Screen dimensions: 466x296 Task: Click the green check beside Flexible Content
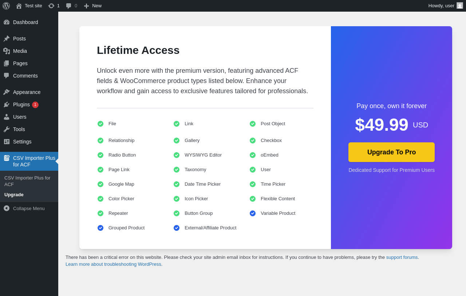click(253, 199)
